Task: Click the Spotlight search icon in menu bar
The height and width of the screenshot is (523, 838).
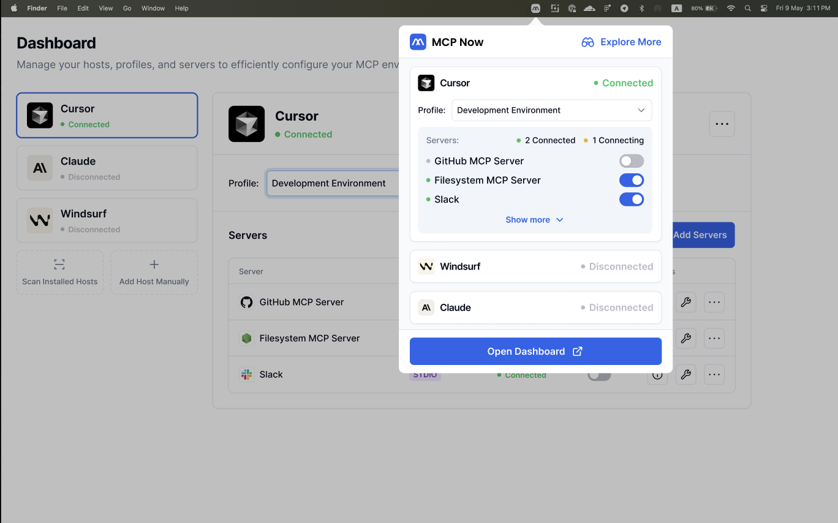Action: [747, 9]
